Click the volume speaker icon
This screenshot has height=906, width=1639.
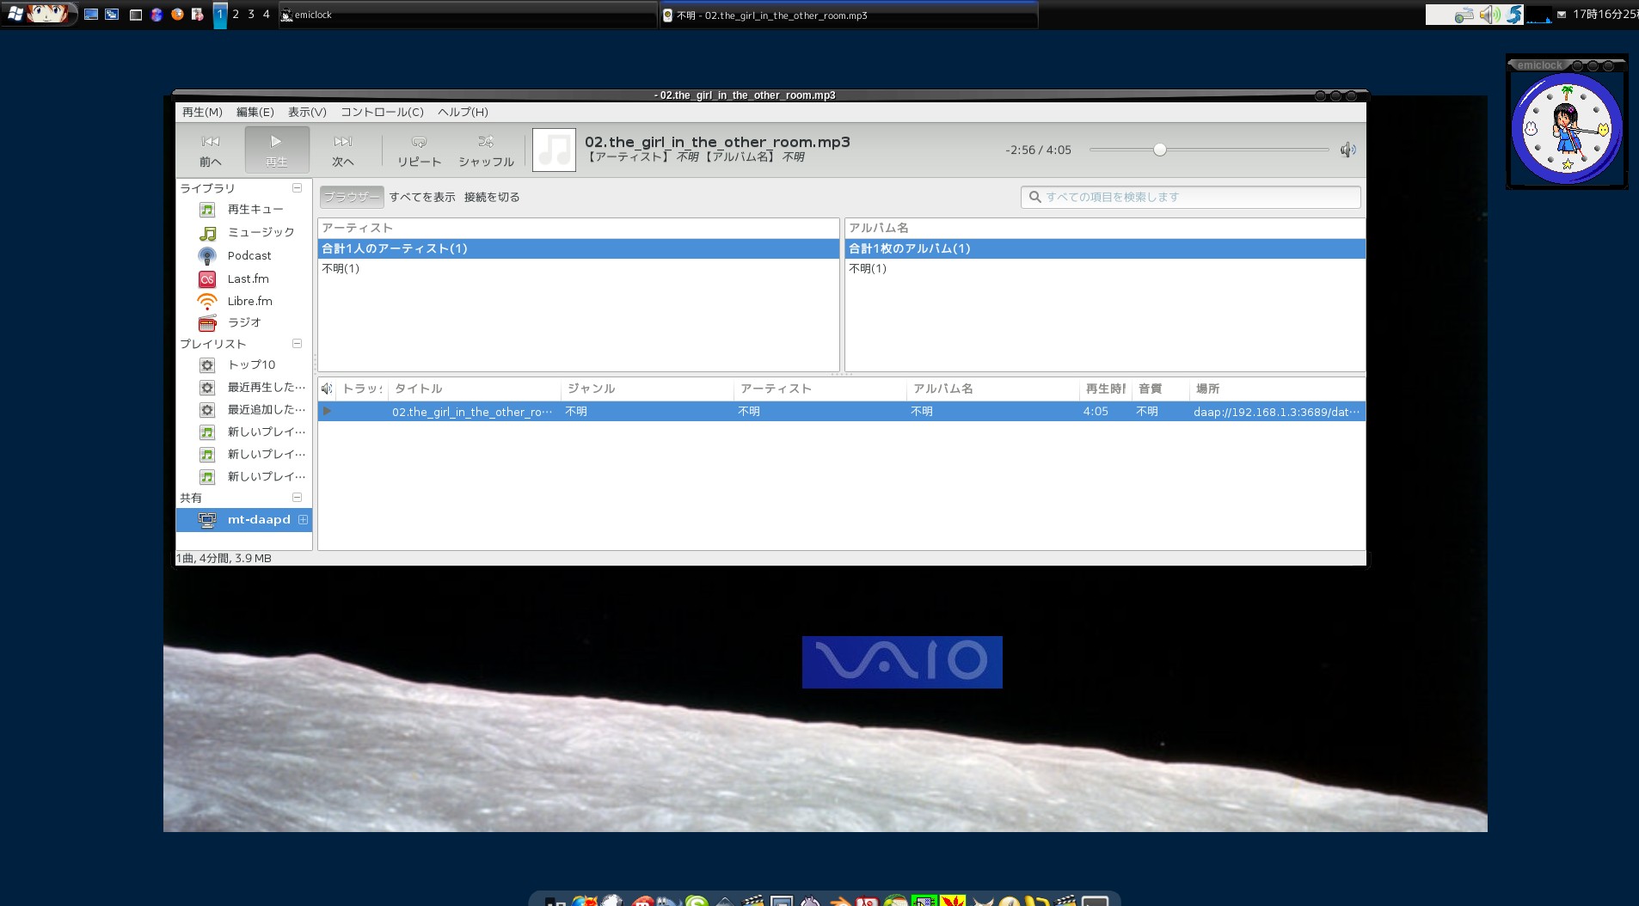click(1347, 150)
